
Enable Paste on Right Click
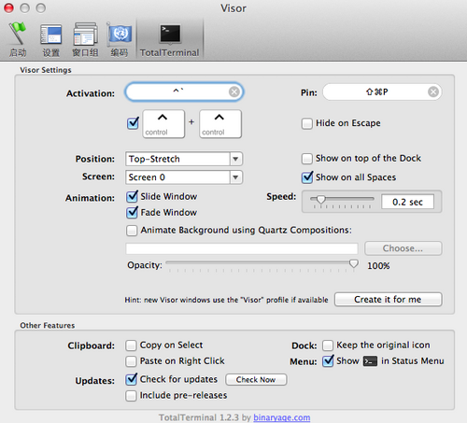pyautogui.click(x=131, y=361)
